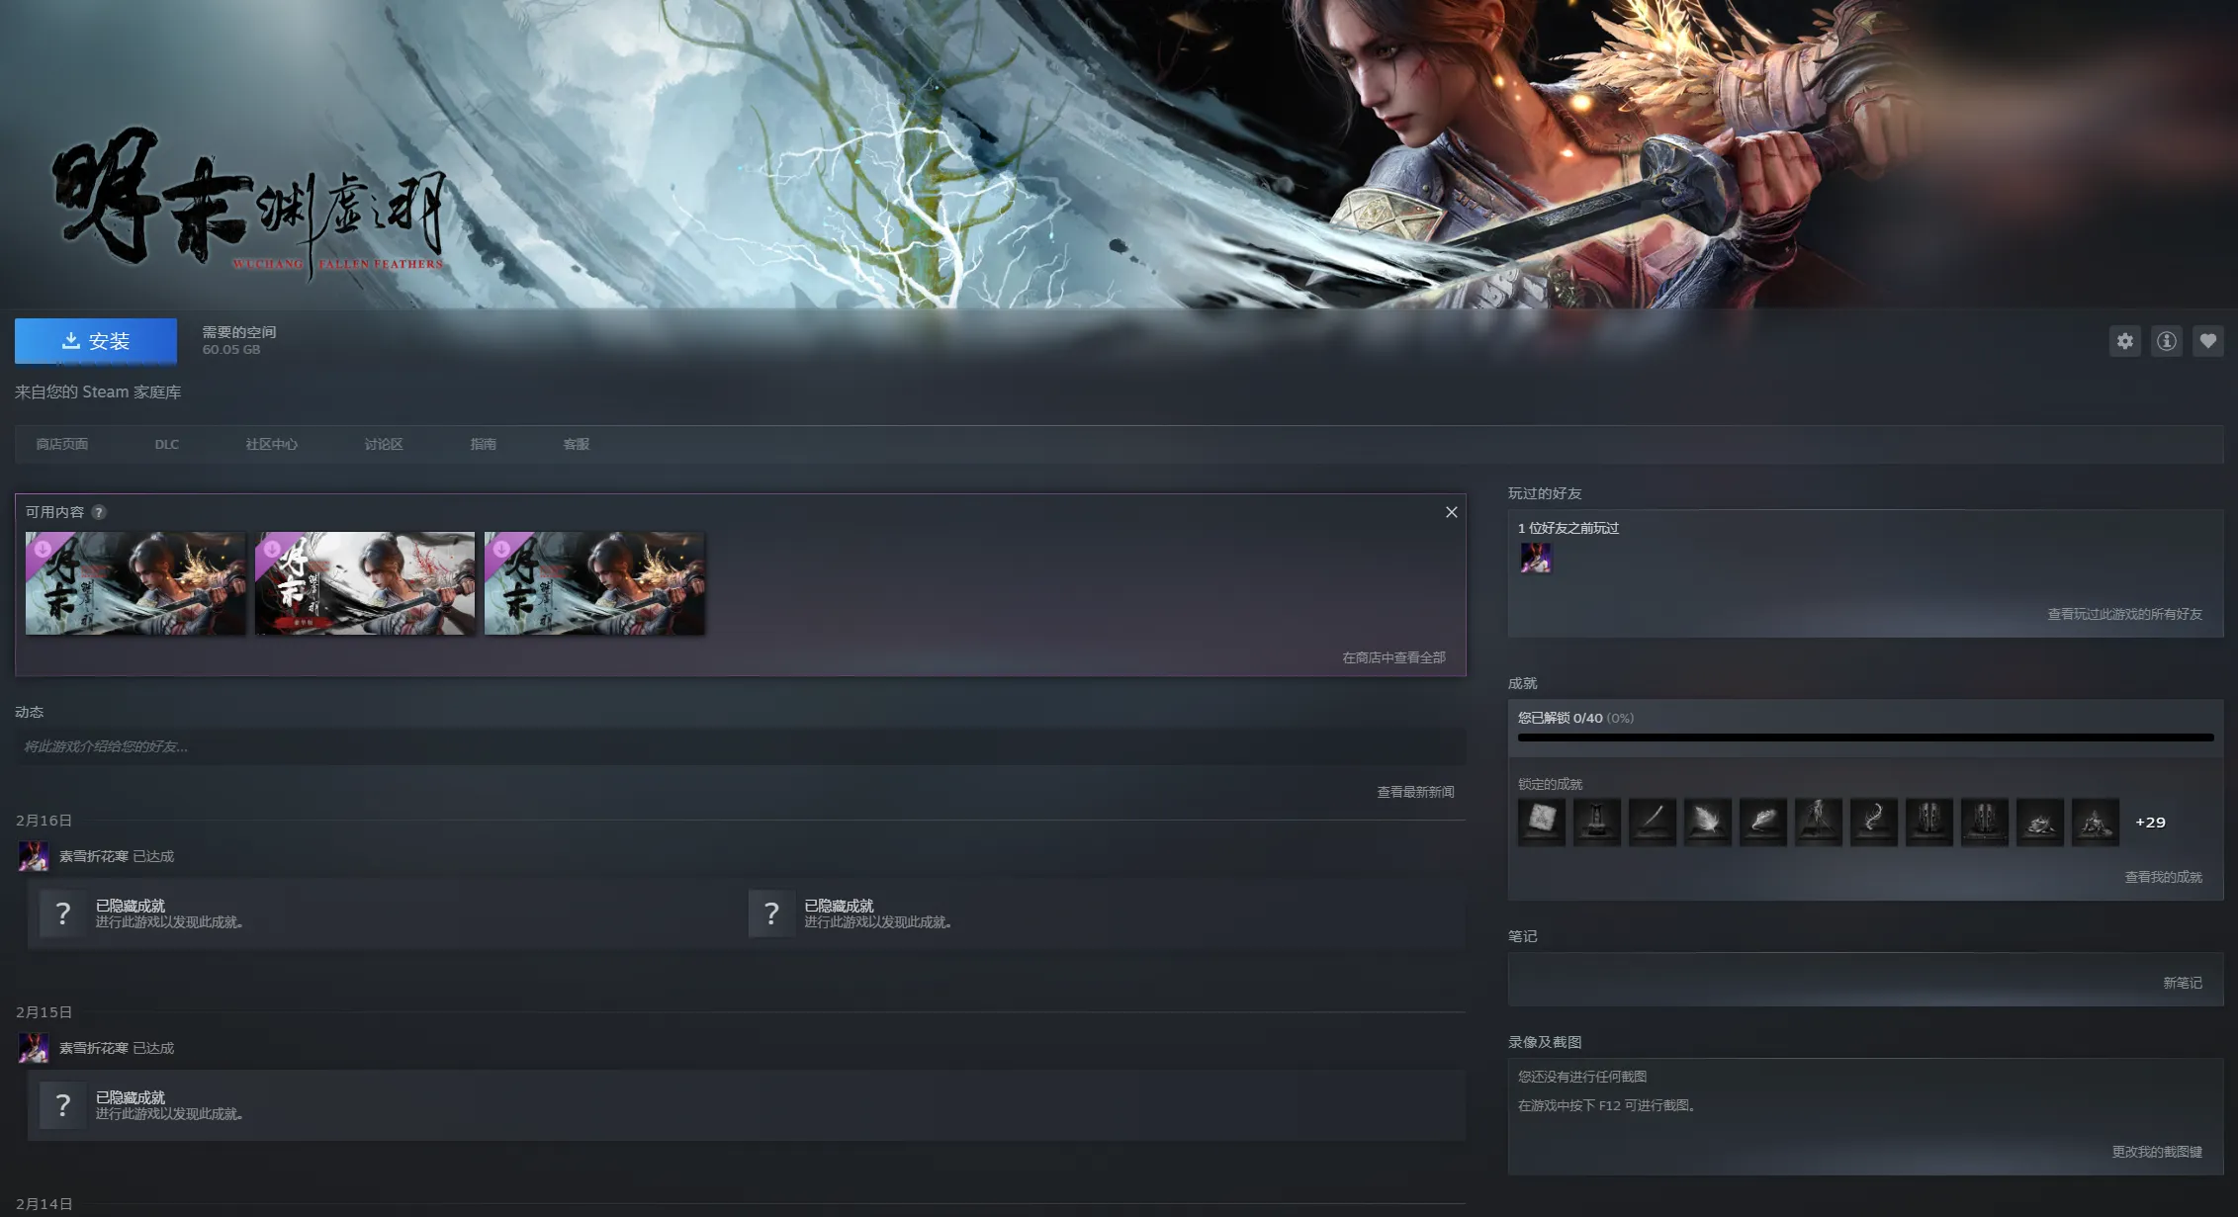Select the second DLC thumbnail
This screenshot has height=1217, width=2238.
tap(365, 583)
